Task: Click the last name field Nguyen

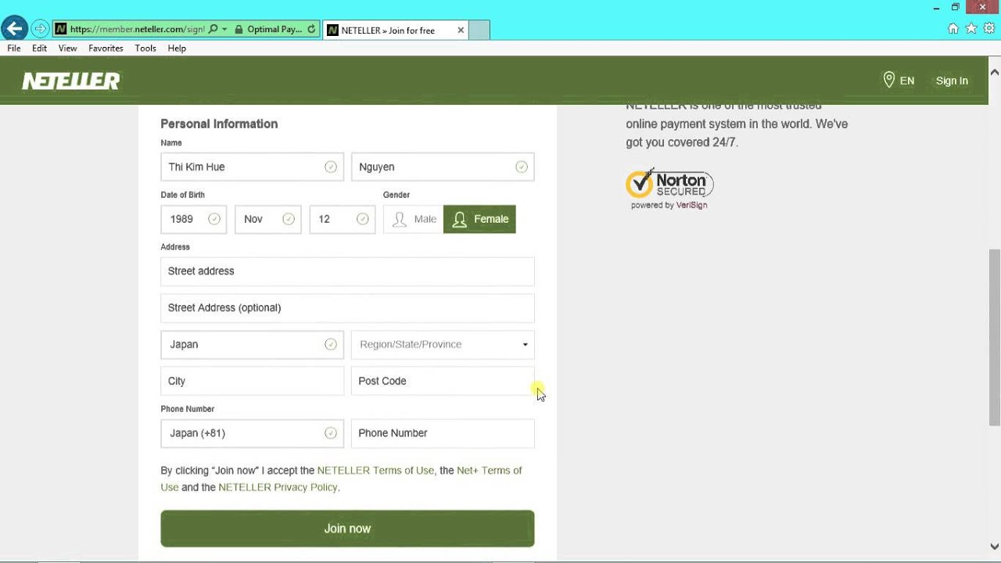Action: pyautogui.click(x=443, y=167)
